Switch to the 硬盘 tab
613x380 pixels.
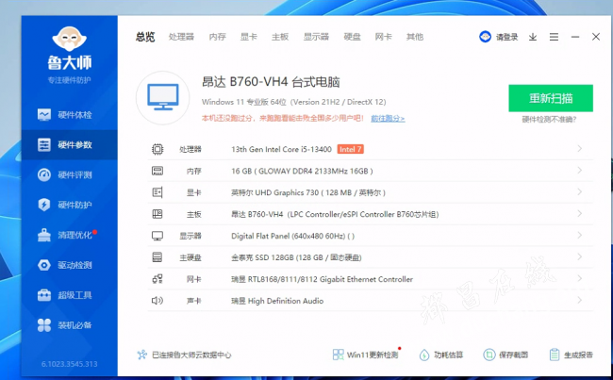coord(353,37)
